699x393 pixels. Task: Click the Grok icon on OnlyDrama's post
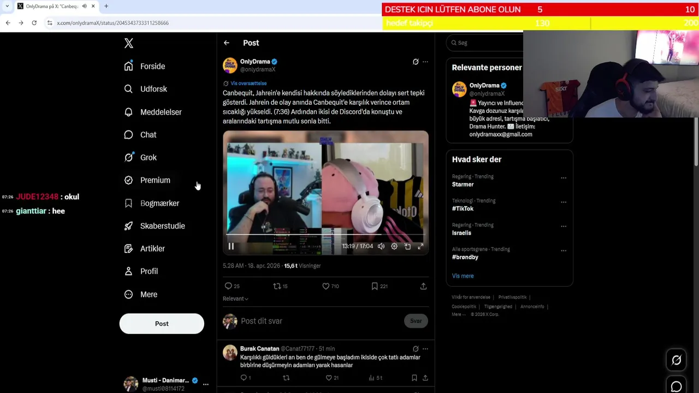[416, 62]
